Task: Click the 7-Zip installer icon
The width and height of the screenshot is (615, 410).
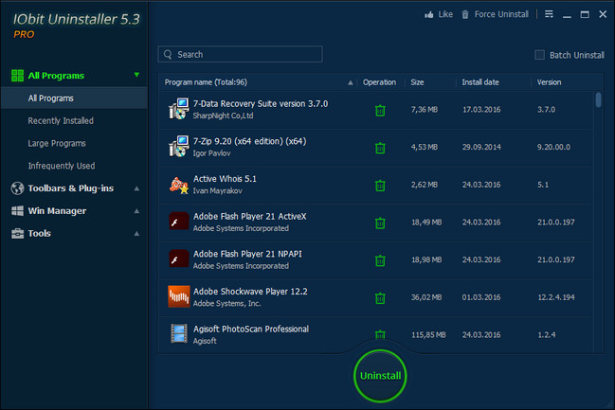Action: click(x=179, y=147)
